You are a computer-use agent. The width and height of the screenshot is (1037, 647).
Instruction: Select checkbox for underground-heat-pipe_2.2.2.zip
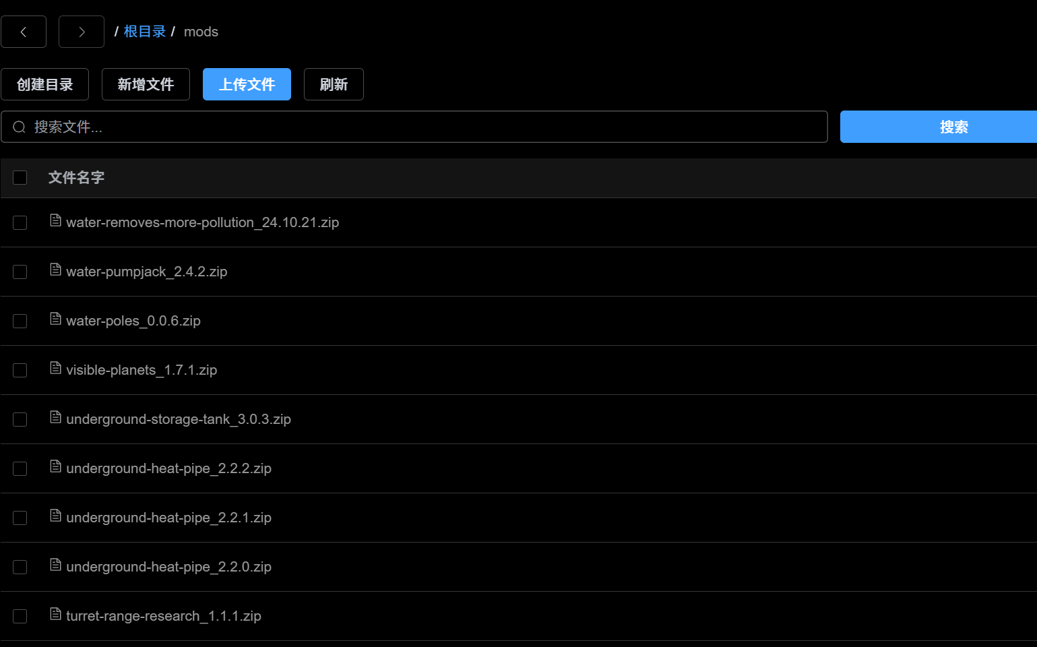pos(20,468)
